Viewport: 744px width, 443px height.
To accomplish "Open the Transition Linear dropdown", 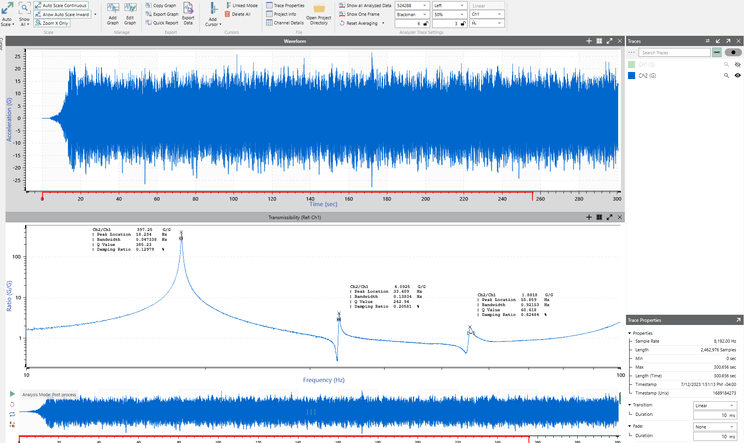I will tap(715, 406).
